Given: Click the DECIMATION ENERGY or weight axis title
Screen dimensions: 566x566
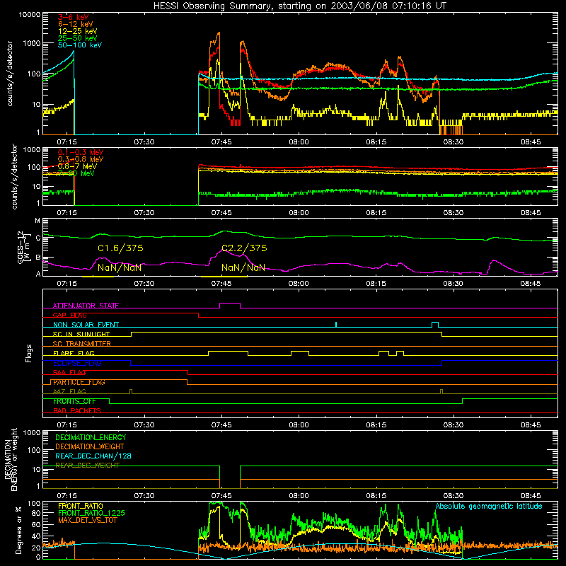Looking at the screenshot, I should [x=10, y=459].
